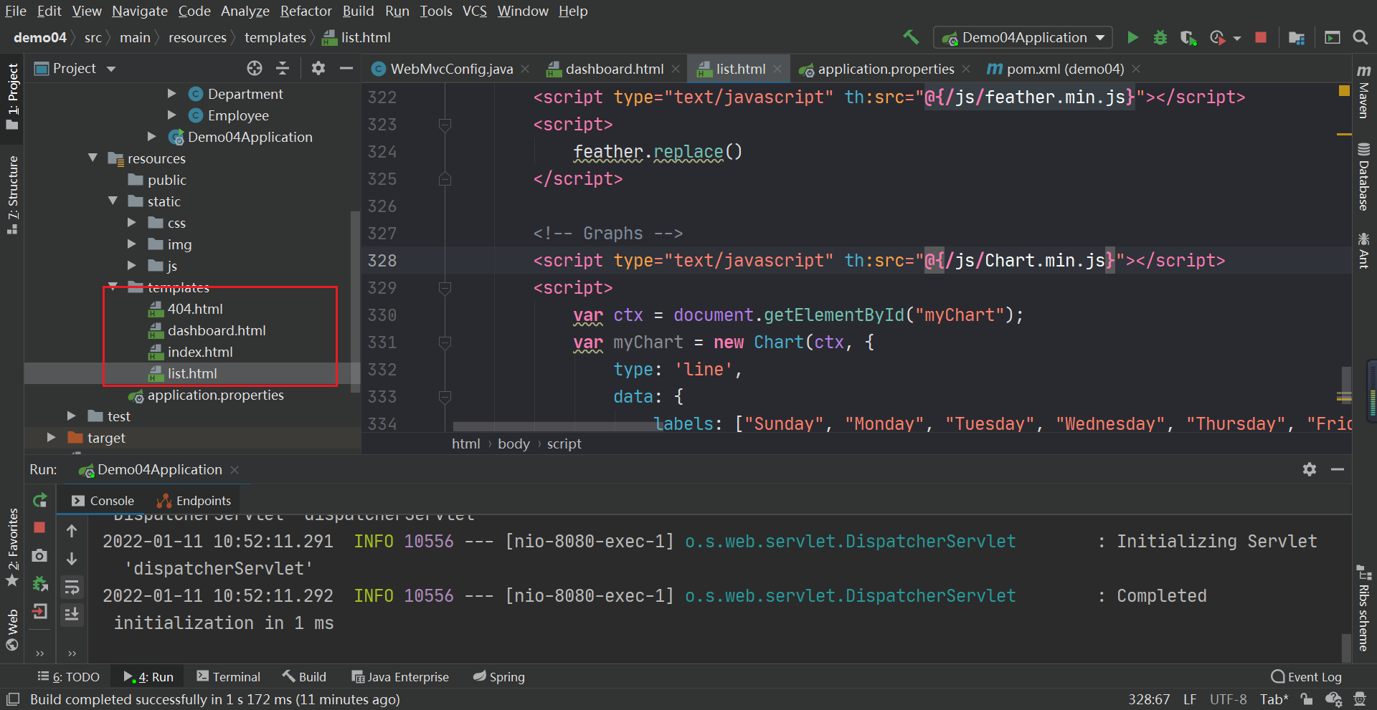Open the Refactor menu

coord(306,11)
